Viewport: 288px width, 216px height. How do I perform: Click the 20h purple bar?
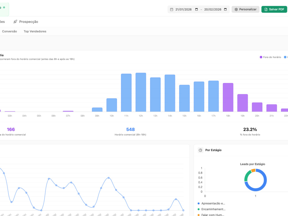(x=257, y=107)
